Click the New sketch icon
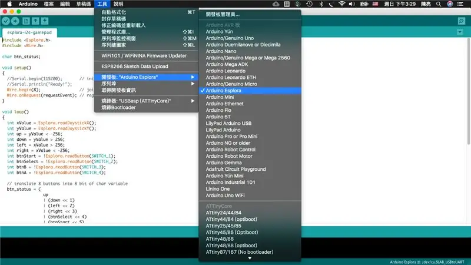The width and height of the screenshot is (471, 265). [x=26, y=21]
